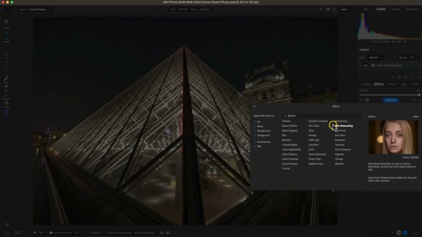Select the Liquify tool
The height and width of the screenshot is (237, 422).
click(7, 103)
